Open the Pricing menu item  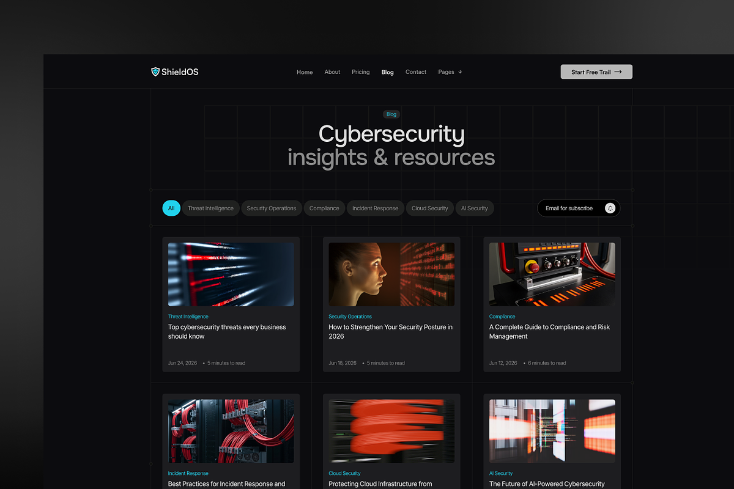(361, 72)
